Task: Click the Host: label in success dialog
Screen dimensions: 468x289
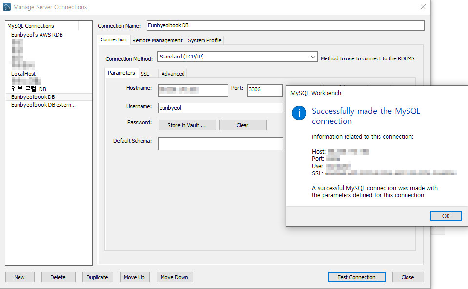Action: point(319,152)
